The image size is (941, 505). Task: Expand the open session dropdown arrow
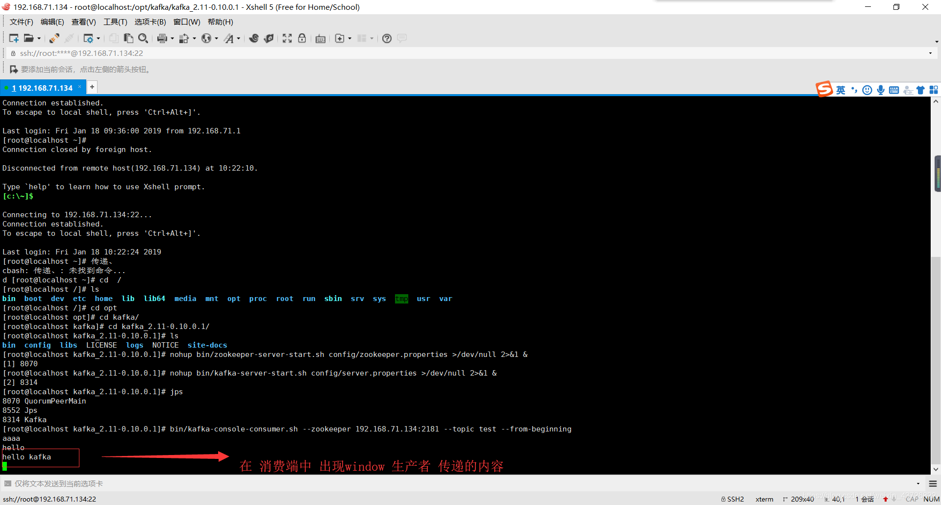pyautogui.click(x=39, y=38)
